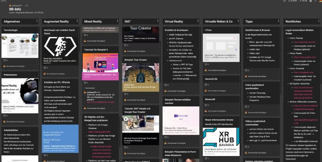
Task: Like the vTime card
Action: click(206, 64)
